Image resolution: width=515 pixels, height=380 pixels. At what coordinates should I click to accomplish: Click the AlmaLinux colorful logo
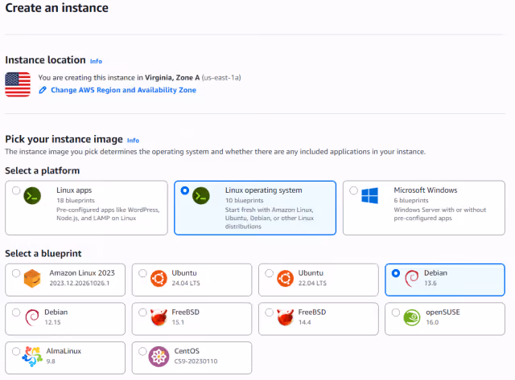[x=32, y=357]
